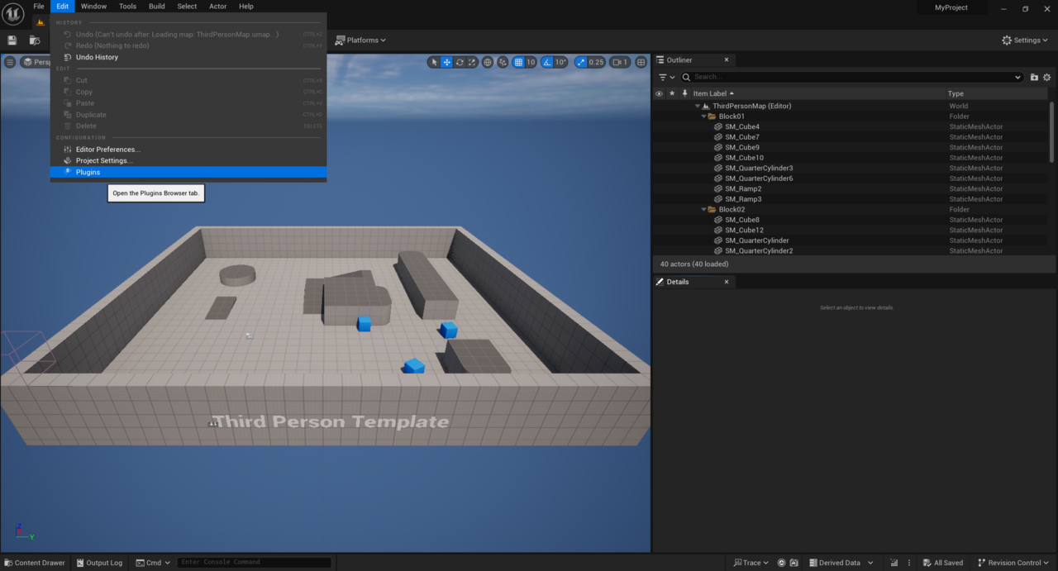Click the select mode arrow tool
This screenshot has height=571, width=1058.
pos(435,62)
